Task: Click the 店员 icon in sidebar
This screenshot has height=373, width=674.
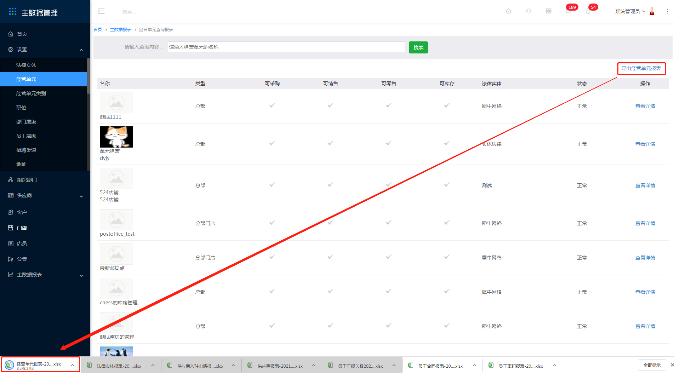Action: 11,243
